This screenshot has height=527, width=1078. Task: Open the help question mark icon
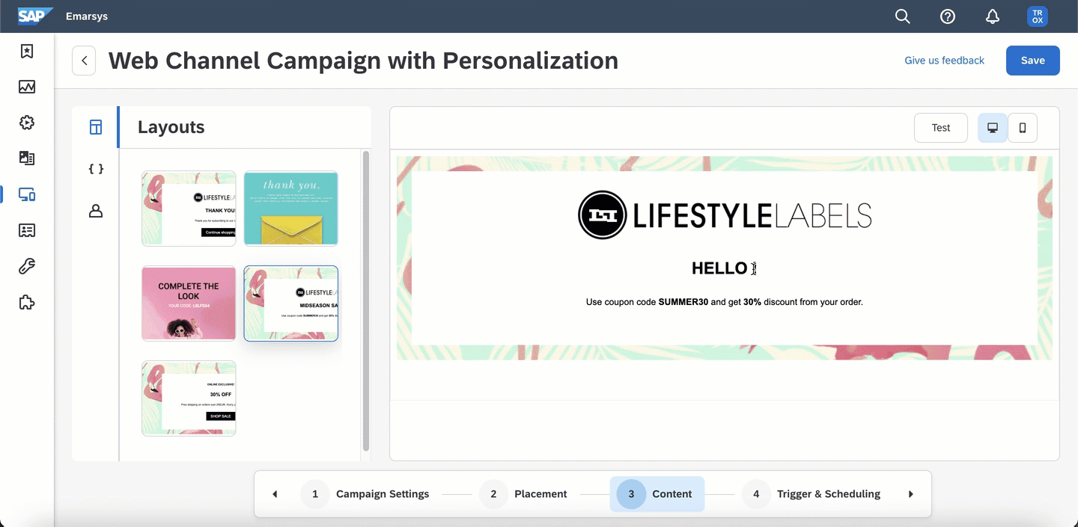[x=948, y=16]
